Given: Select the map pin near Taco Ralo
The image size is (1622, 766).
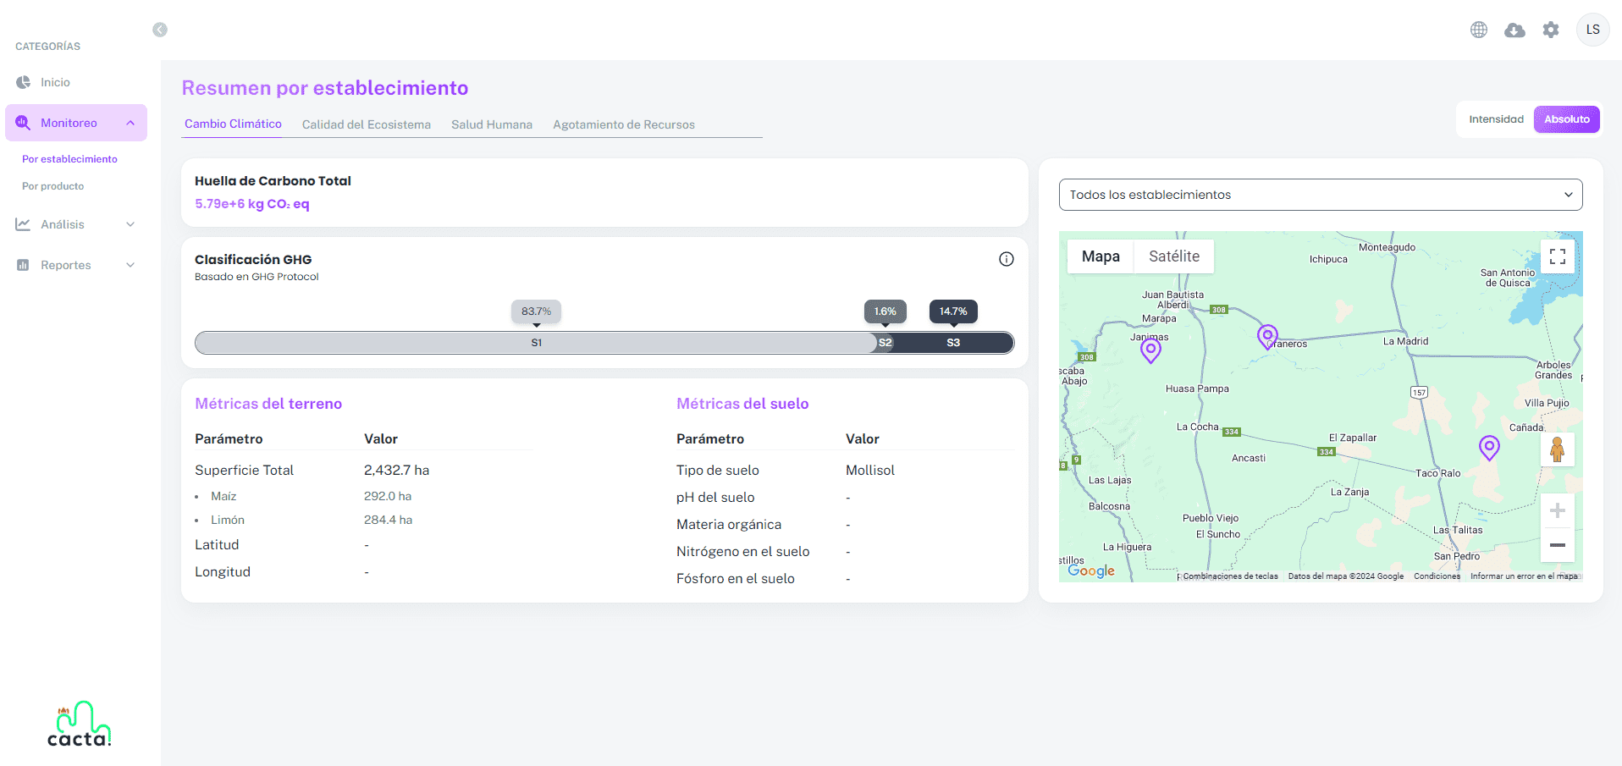Looking at the screenshot, I should pyautogui.click(x=1489, y=448).
